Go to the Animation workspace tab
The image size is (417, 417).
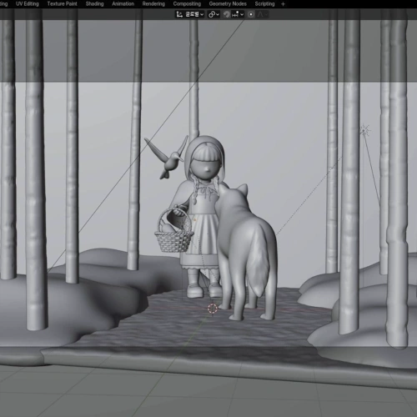coord(123,4)
